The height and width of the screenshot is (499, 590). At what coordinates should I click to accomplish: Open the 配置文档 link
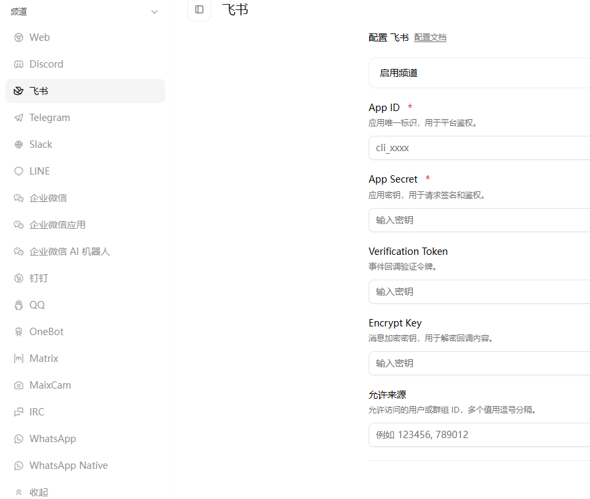click(x=430, y=37)
